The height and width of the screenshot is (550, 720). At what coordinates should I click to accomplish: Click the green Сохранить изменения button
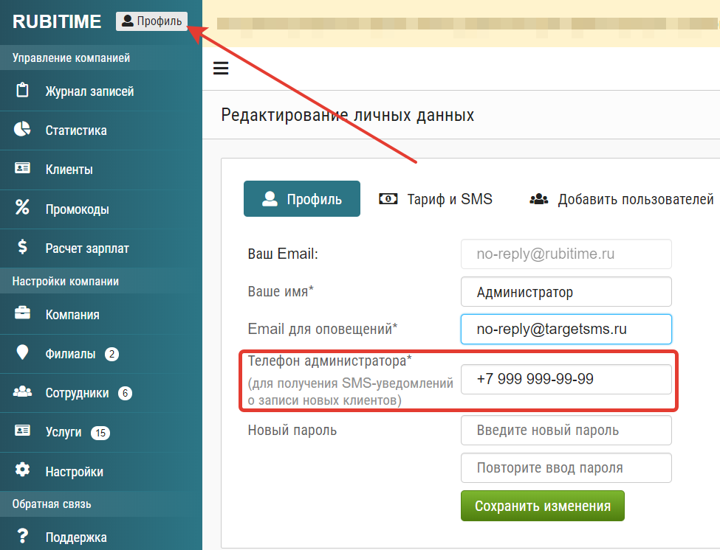point(543,506)
